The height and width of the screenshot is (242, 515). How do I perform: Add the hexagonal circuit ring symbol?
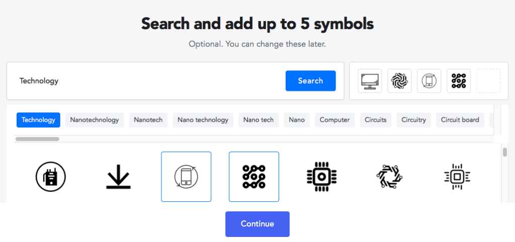389,177
